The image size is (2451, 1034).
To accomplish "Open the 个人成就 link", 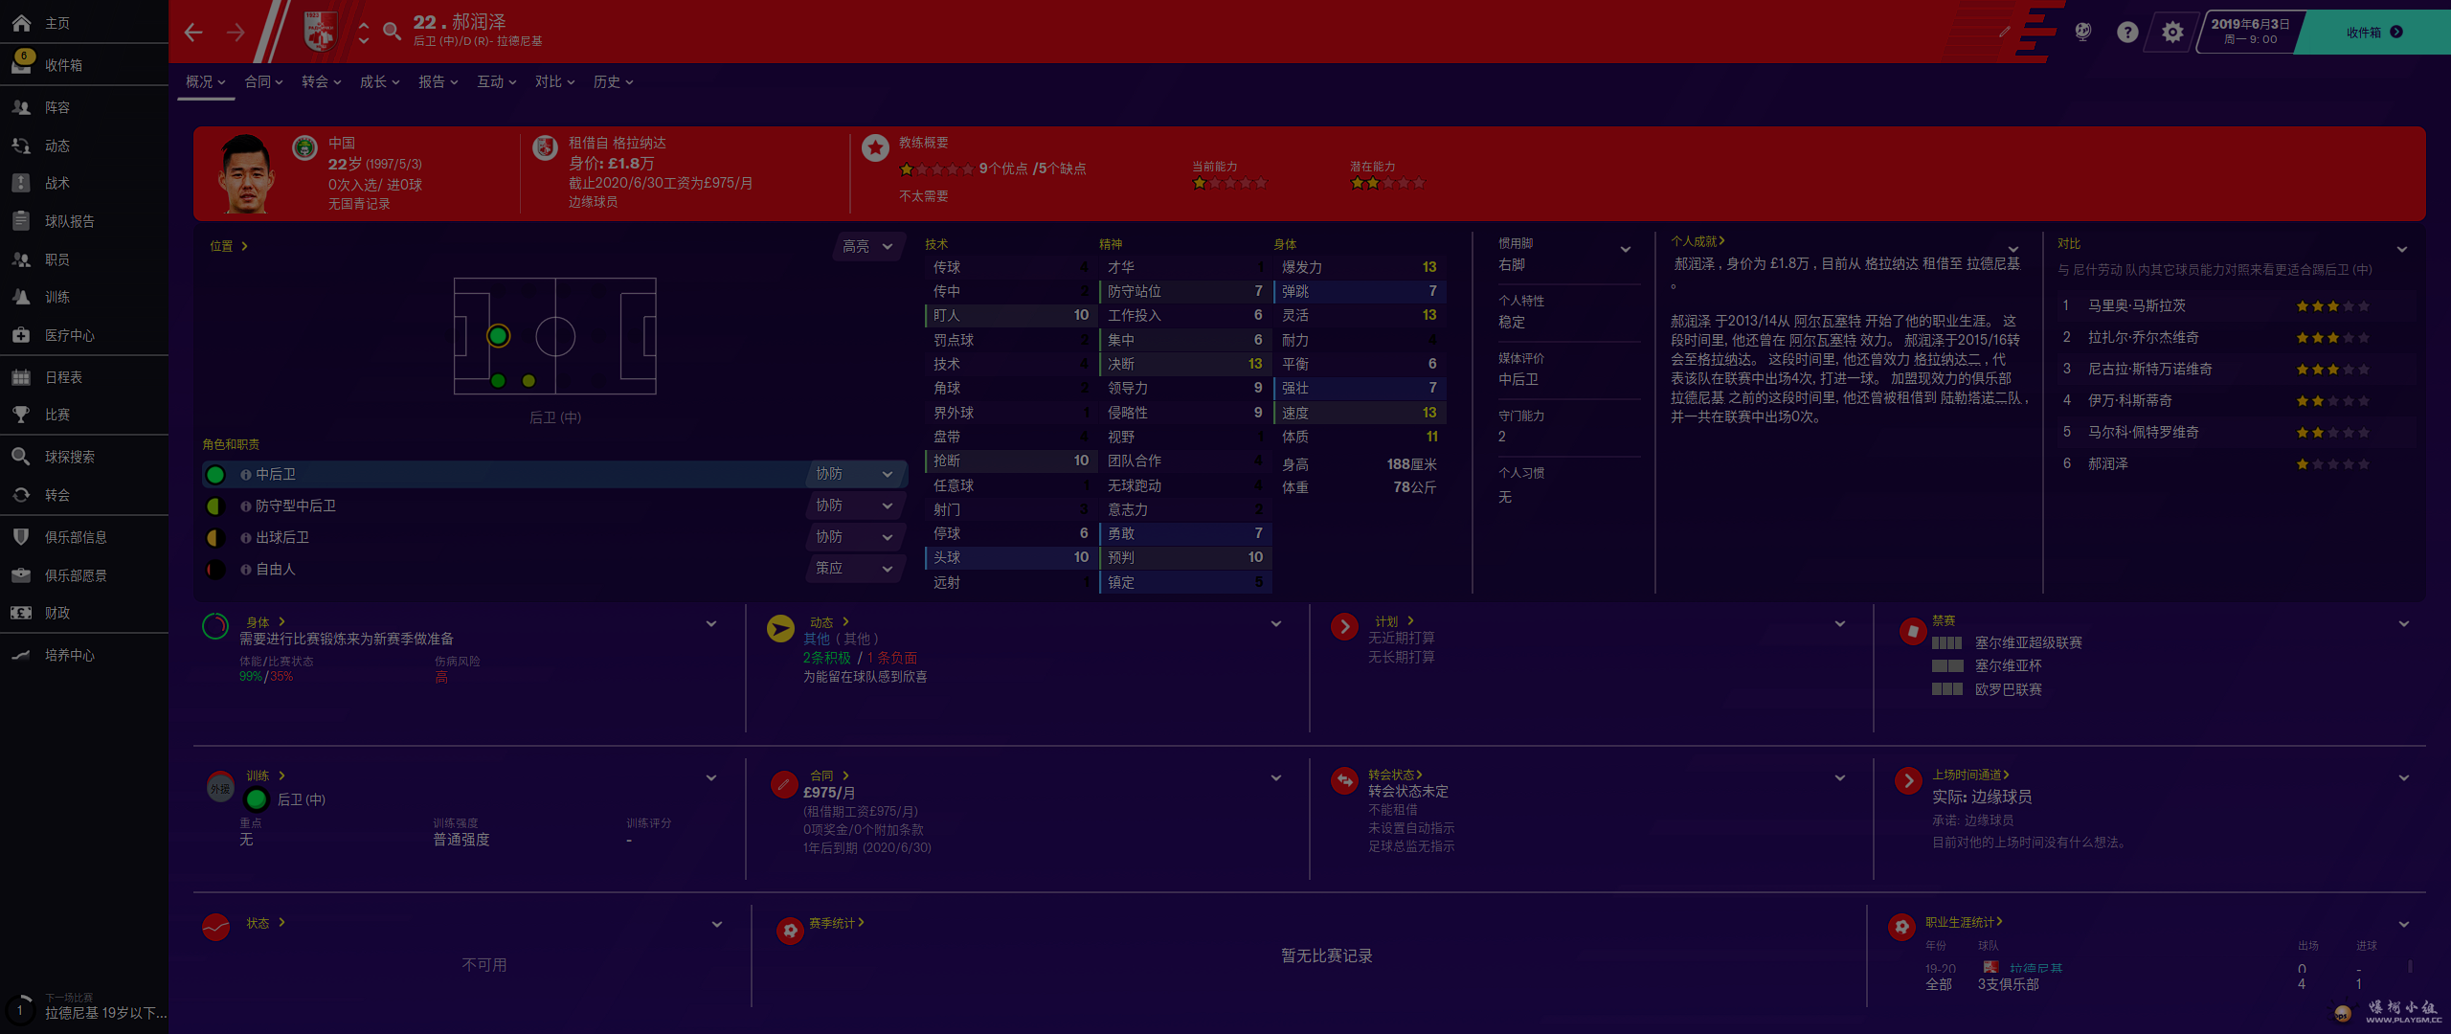I will (1698, 241).
